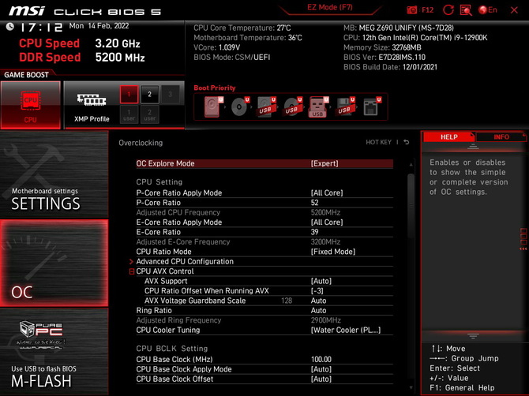
Task: Click the DDR Speed 5200 MHz reading
Action: coord(120,58)
